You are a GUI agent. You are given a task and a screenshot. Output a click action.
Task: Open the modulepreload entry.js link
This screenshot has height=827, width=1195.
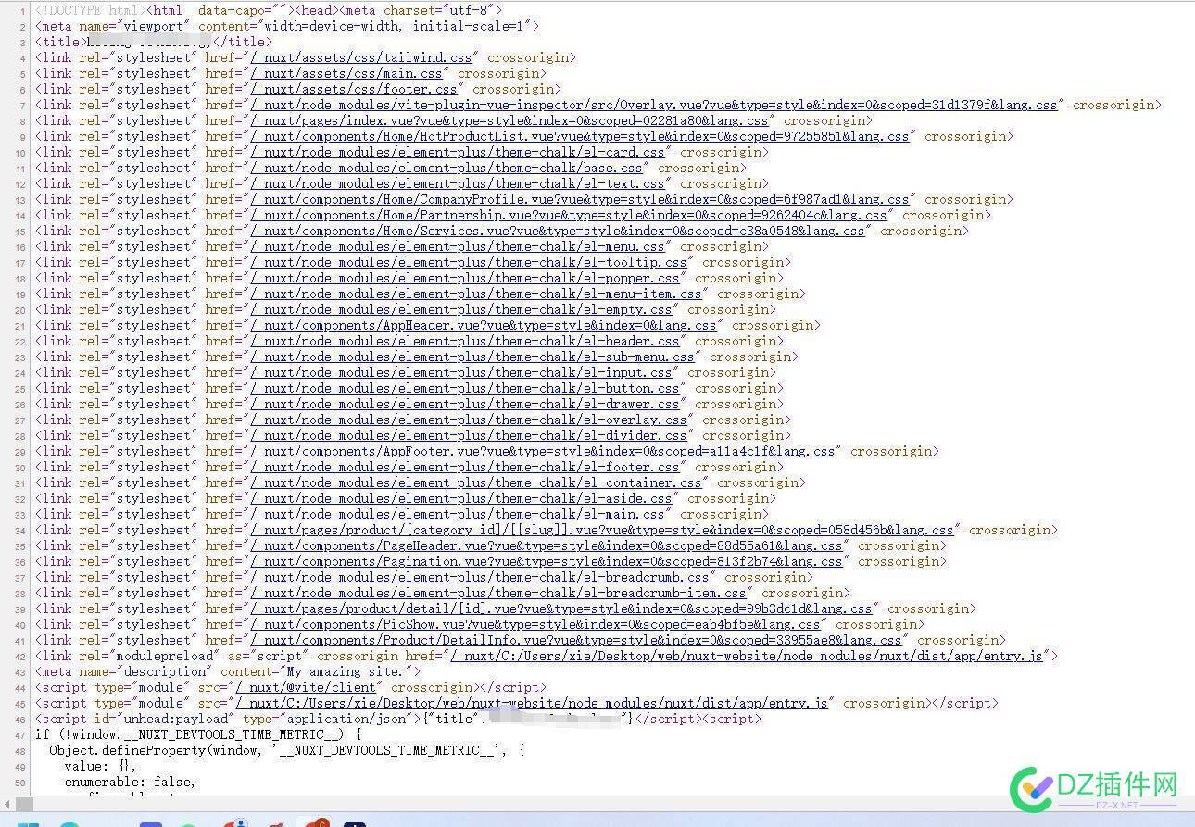point(747,656)
